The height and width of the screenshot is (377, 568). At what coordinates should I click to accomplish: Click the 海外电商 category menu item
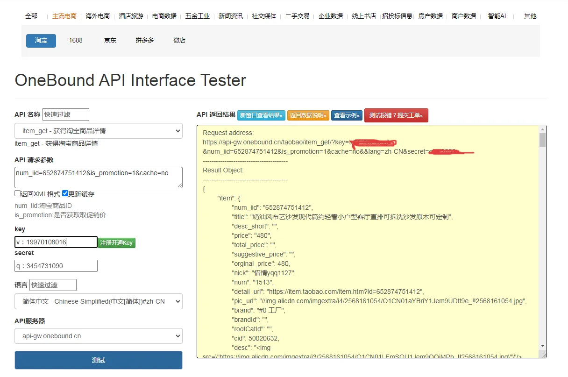pyautogui.click(x=98, y=16)
